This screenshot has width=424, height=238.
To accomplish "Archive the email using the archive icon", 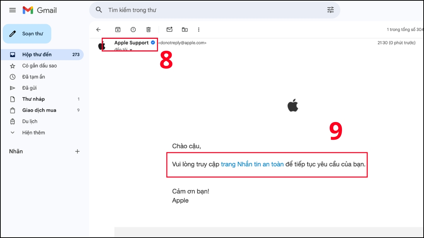I will click(118, 30).
